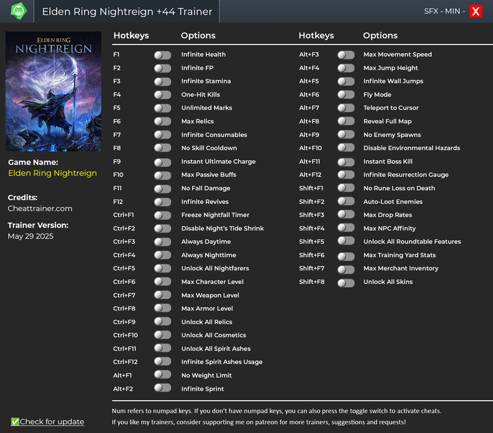Click the Ctrl+F12 hotkey label
Viewport: 493px width, 433px height.
(x=125, y=362)
